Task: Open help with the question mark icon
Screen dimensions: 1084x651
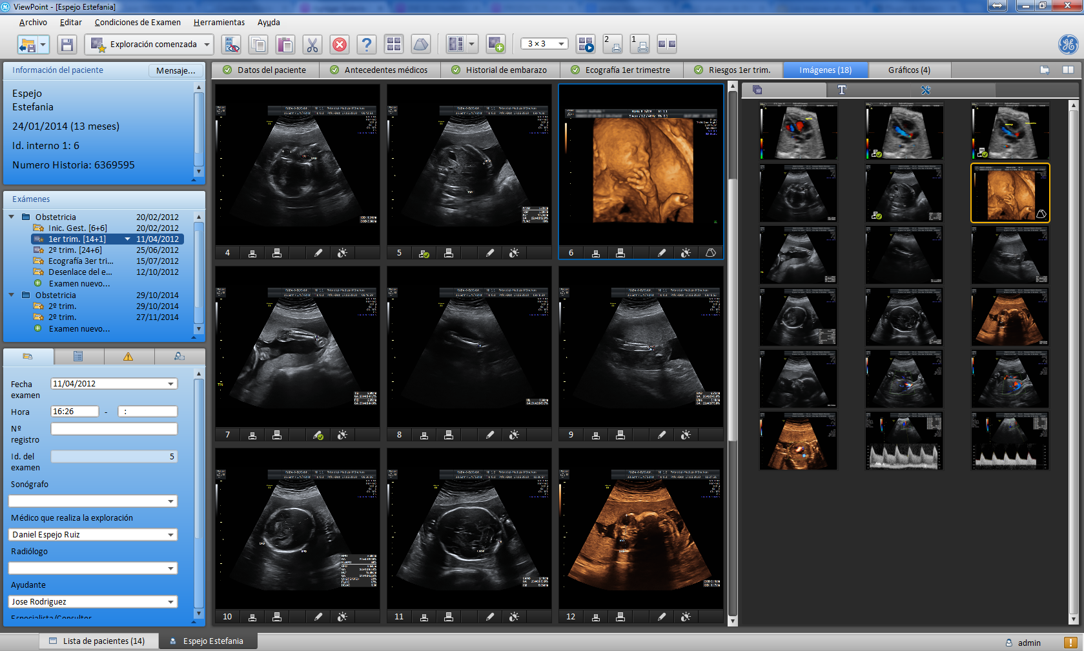Action: 367,45
